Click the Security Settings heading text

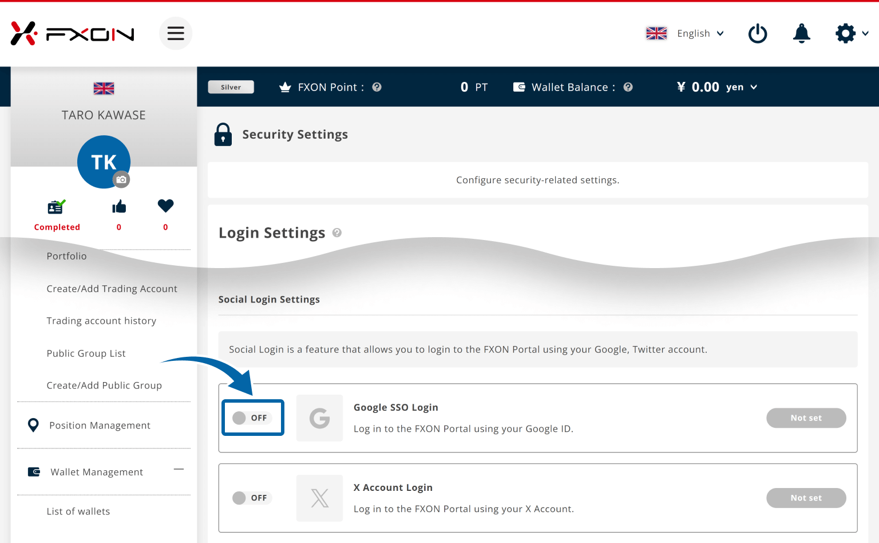tap(295, 135)
